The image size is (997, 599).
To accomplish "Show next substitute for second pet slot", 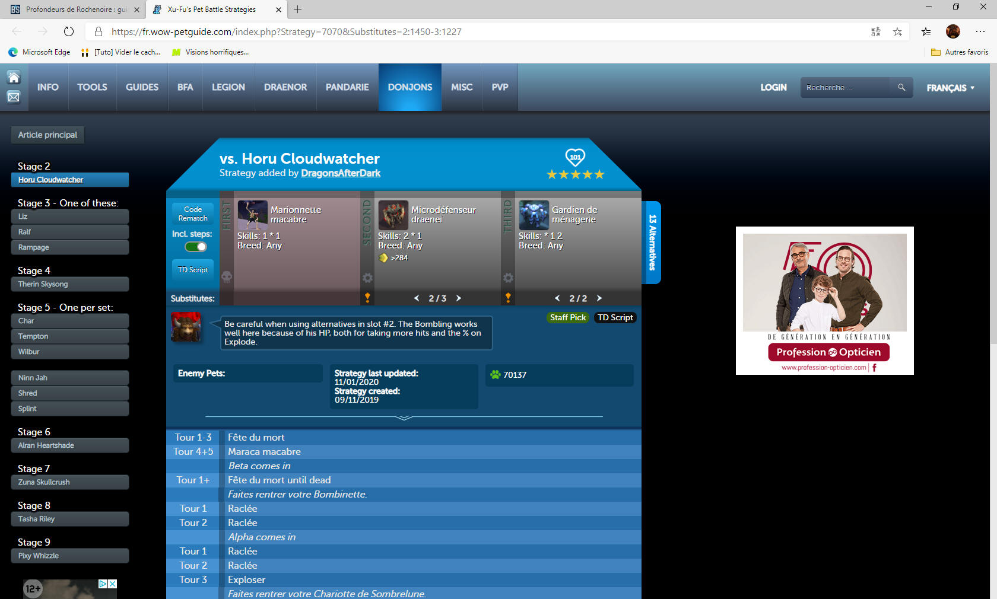I will tap(459, 298).
